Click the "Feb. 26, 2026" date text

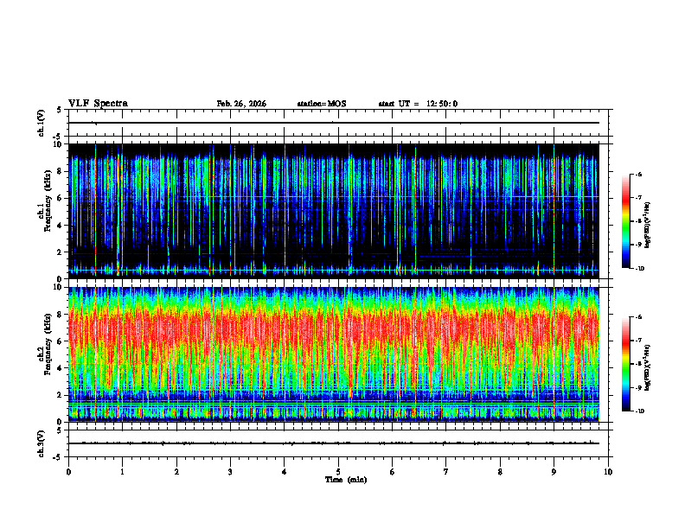coord(241,104)
